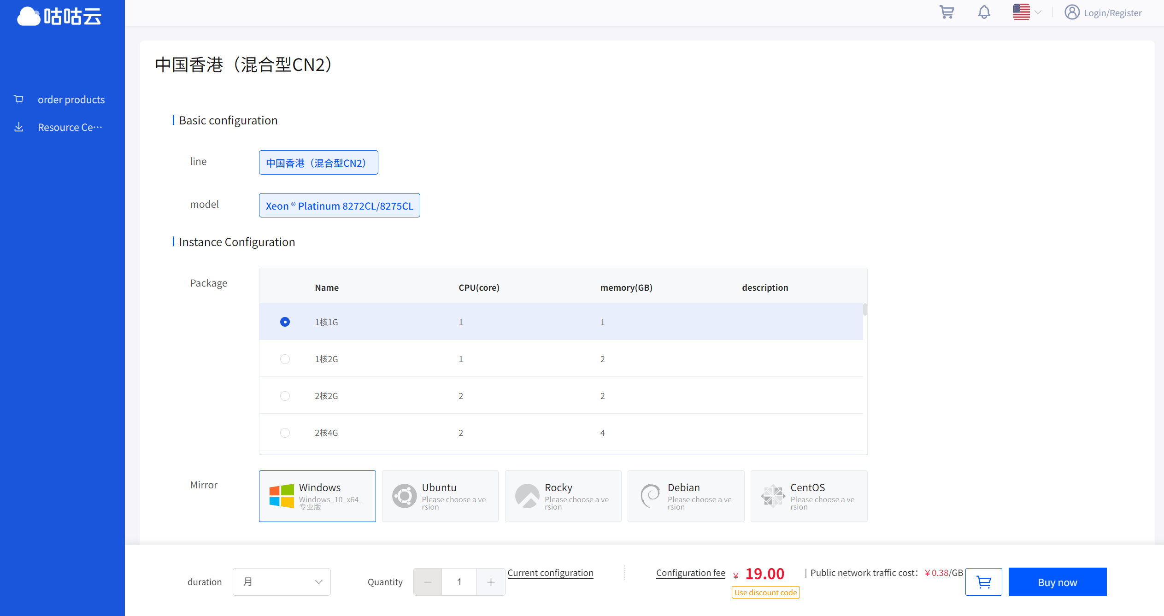Choose the CentOS mirror option
The image size is (1164, 616).
click(809, 496)
